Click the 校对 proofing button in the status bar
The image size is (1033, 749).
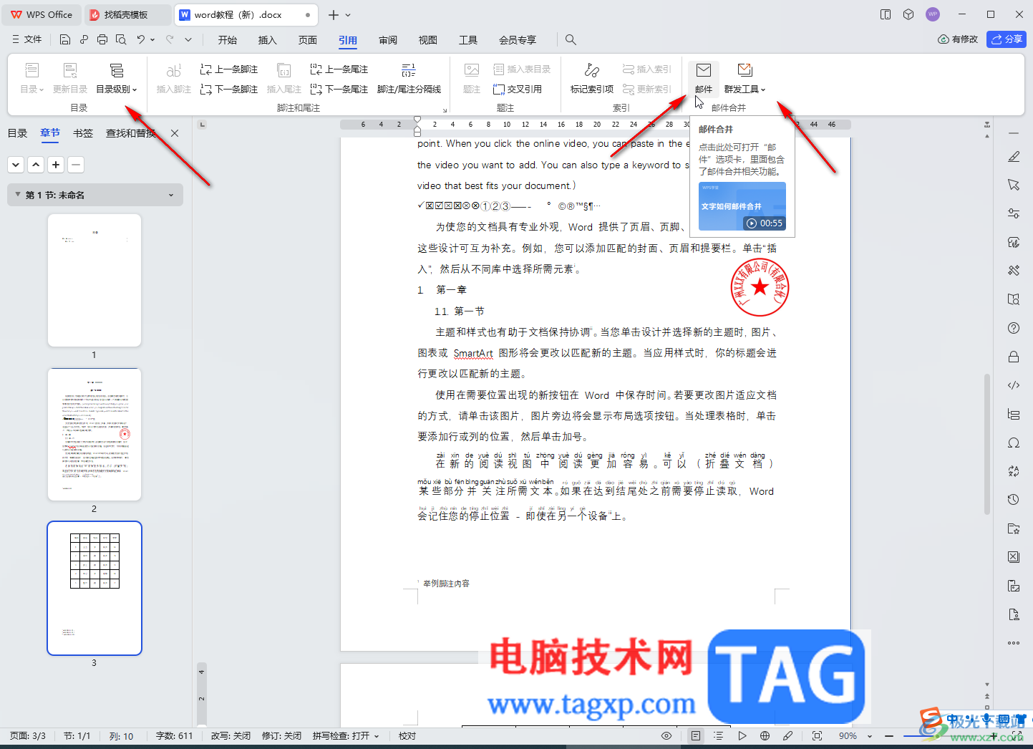click(x=407, y=735)
